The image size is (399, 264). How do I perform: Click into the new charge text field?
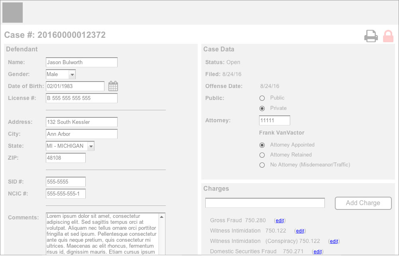(x=265, y=203)
